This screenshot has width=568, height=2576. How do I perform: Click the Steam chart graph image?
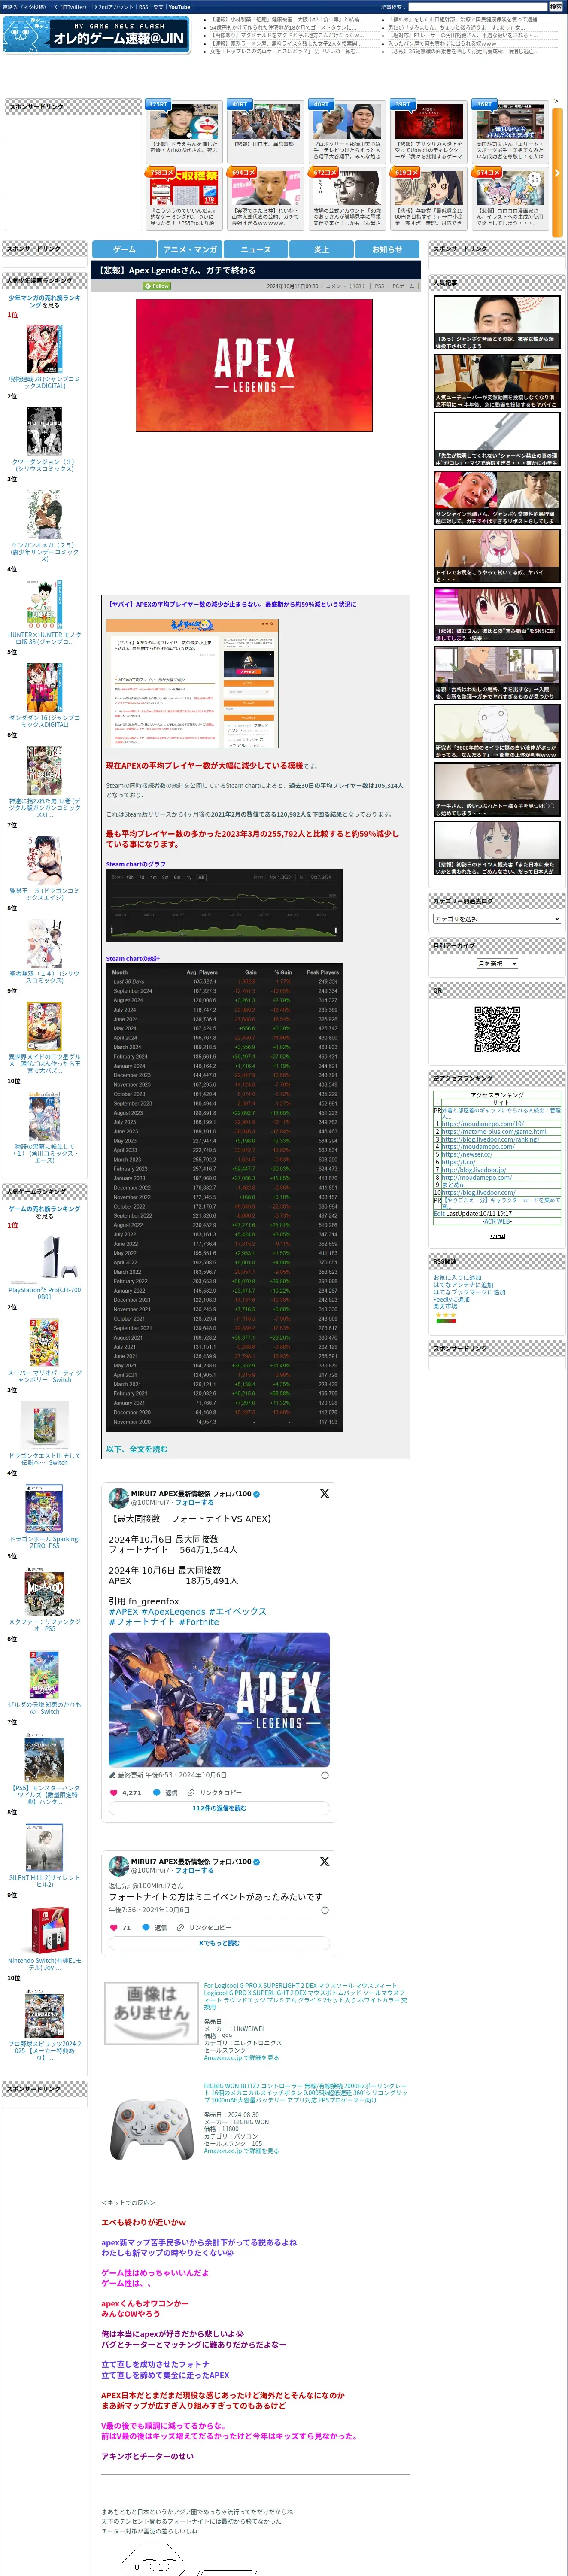click(x=224, y=905)
